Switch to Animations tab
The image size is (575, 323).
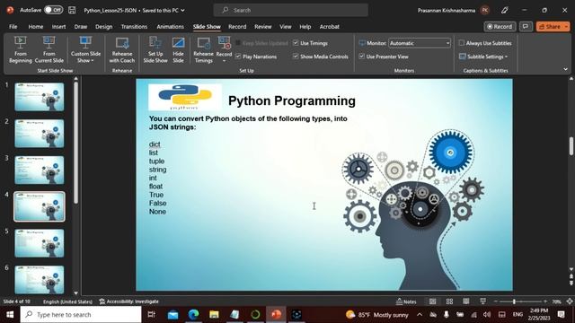click(170, 27)
